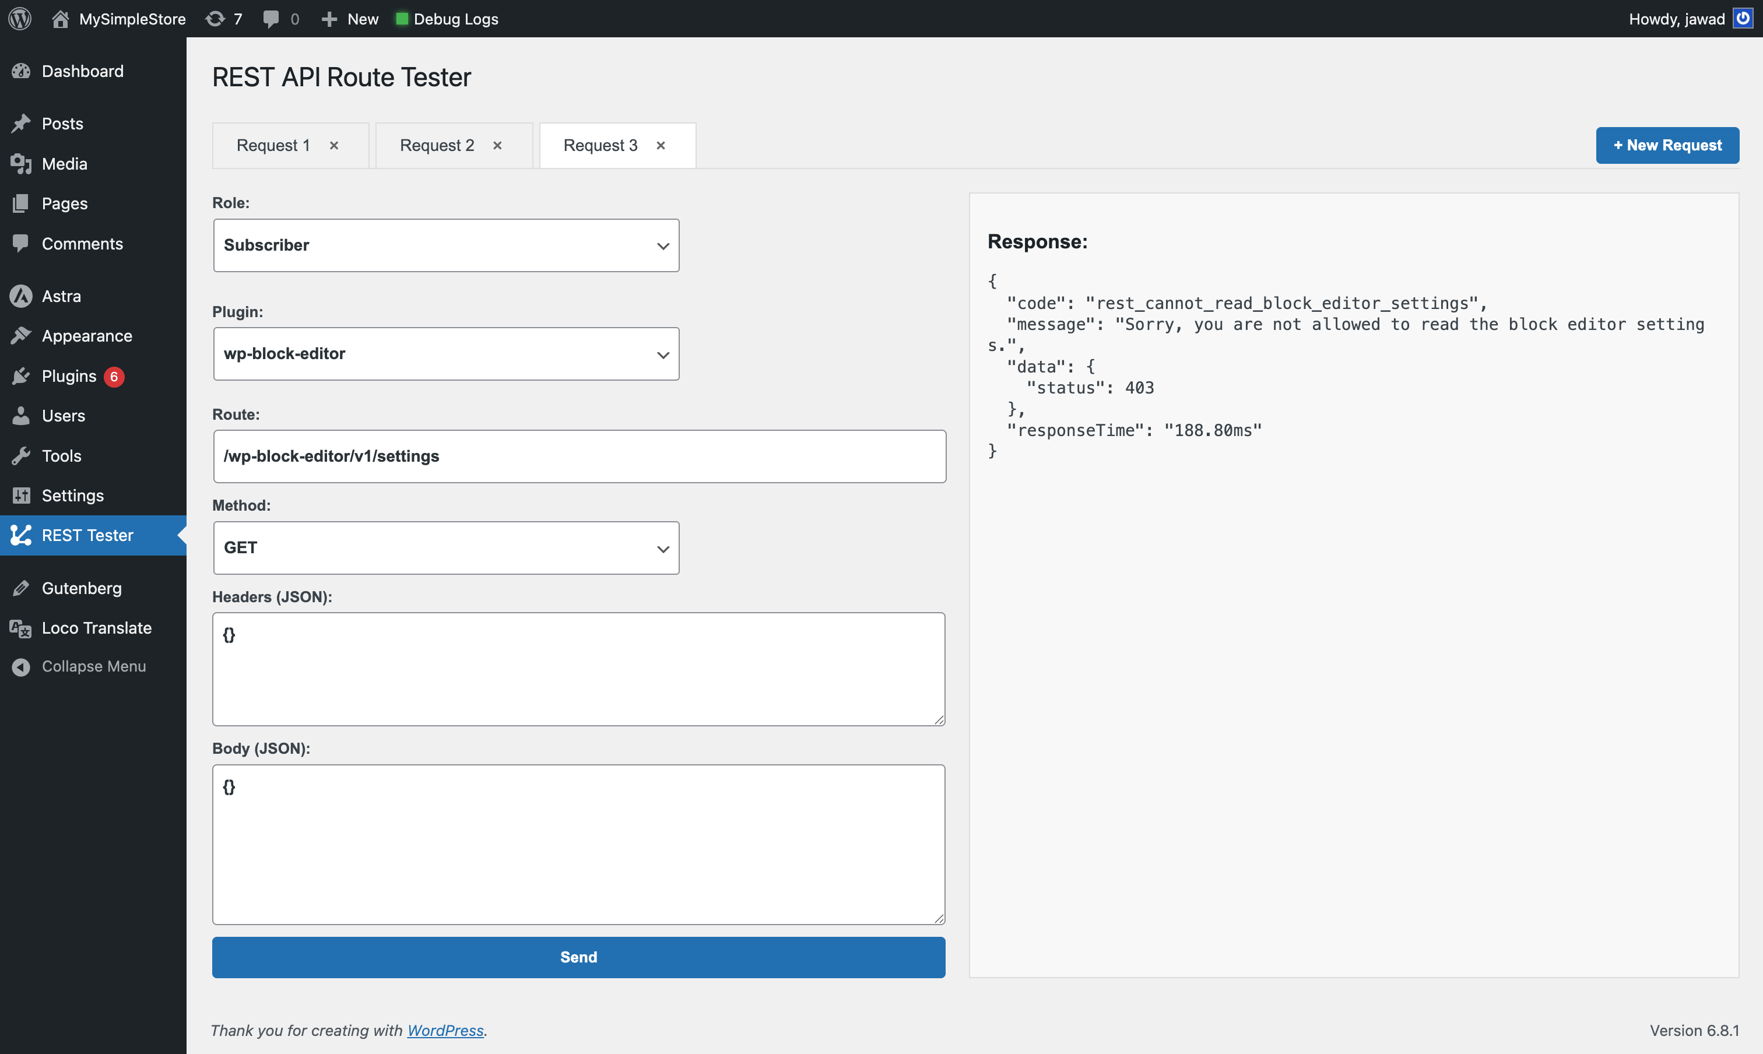Click the "responseTime": "188.80ms" response line

[1135, 430]
